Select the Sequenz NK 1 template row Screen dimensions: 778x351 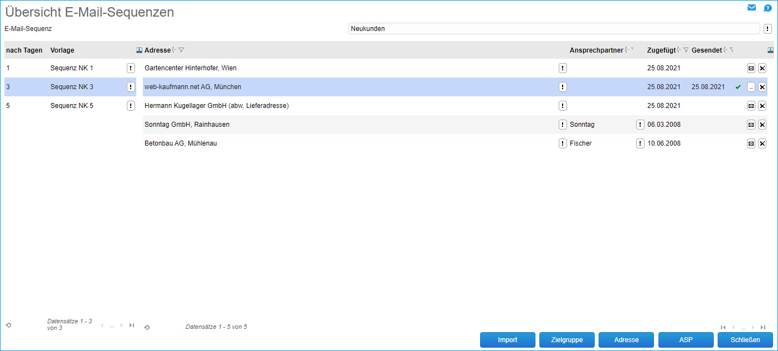(71, 68)
